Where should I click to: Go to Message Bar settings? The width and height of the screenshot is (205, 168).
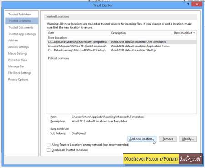pos(16,66)
